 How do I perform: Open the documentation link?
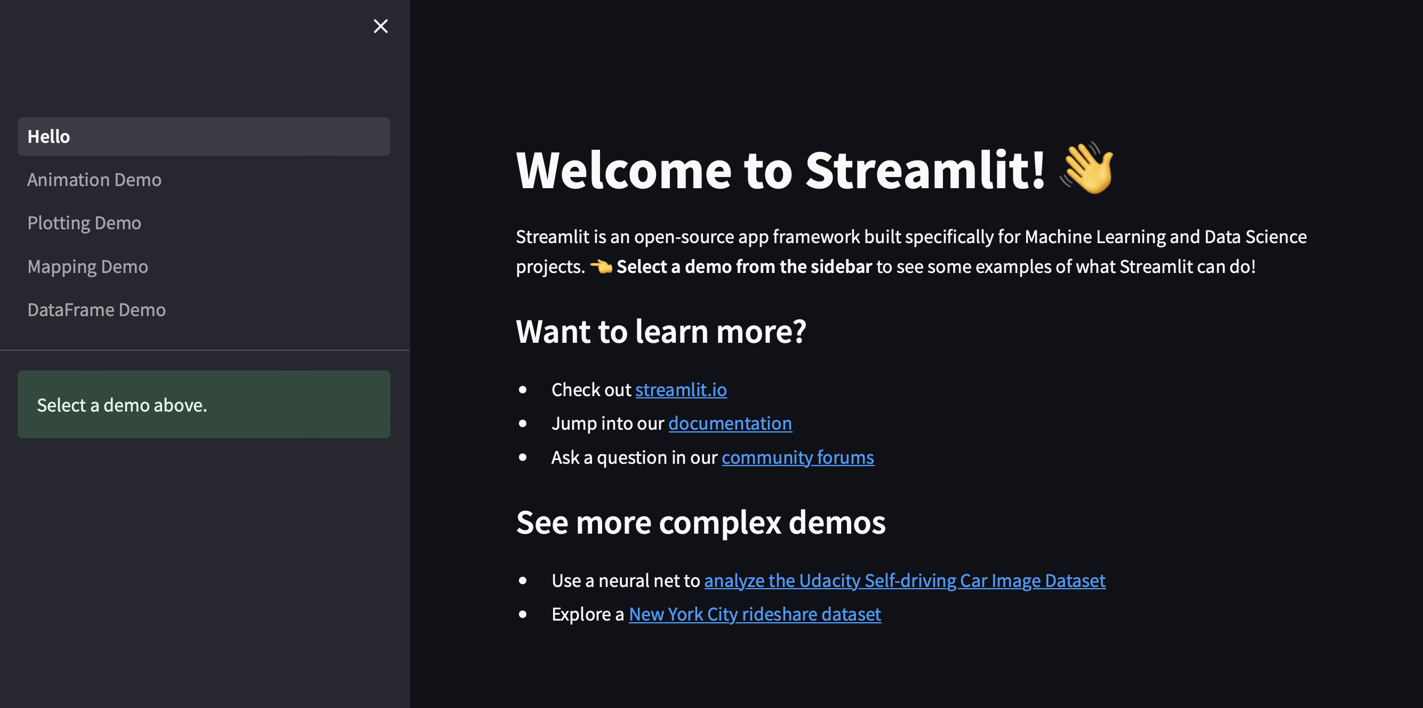(x=730, y=424)
